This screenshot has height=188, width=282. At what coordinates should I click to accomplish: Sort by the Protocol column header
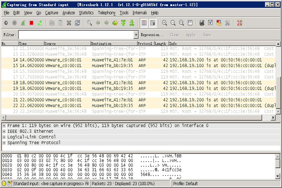(146, 43)
